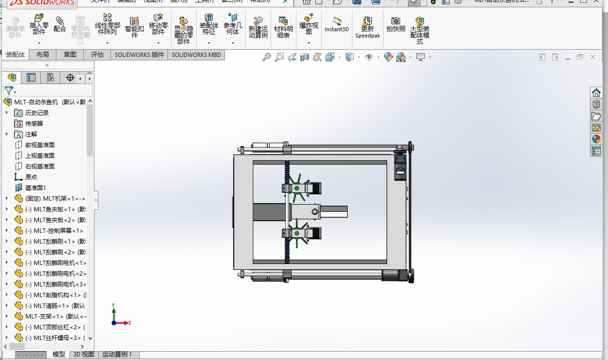The width and height of the screenshot is (608, 360).
Task: Open the SOLIDWORKS MBD tab
Action: [x=196, y=55]
